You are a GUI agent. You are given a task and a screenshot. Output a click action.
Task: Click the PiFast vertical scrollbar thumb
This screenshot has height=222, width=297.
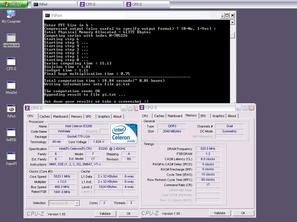[x=232, y=35]
